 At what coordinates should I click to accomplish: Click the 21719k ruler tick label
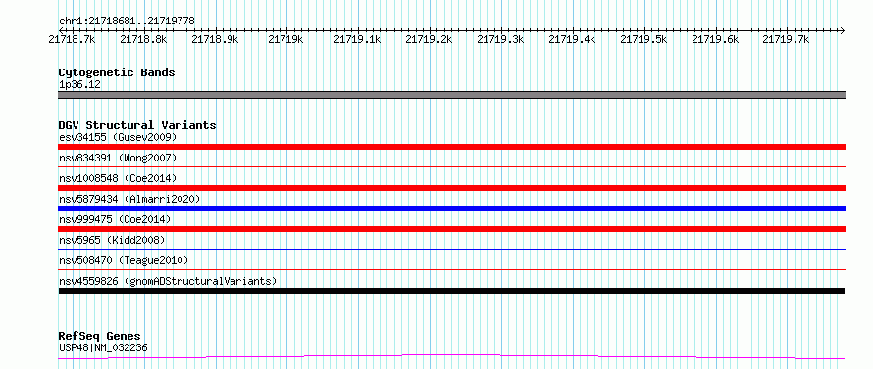tap(286, 39)
